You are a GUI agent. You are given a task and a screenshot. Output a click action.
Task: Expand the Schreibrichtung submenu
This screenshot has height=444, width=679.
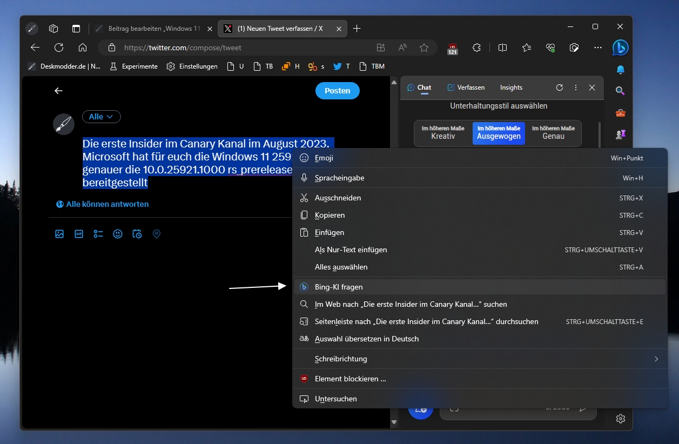point(480,359)
